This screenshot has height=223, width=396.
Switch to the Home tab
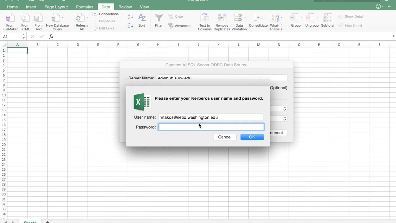point(12,7)
